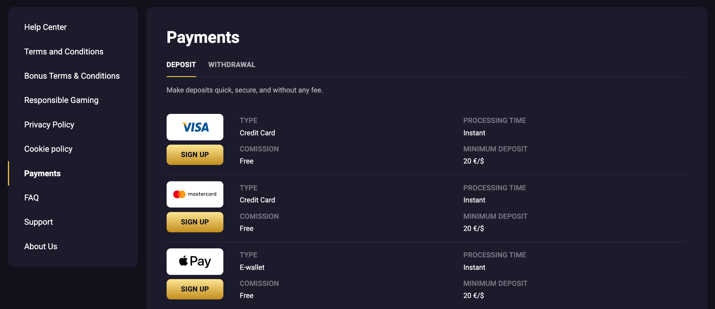
Task: Open the Privacy Policy page
Action: coord(49,124)
